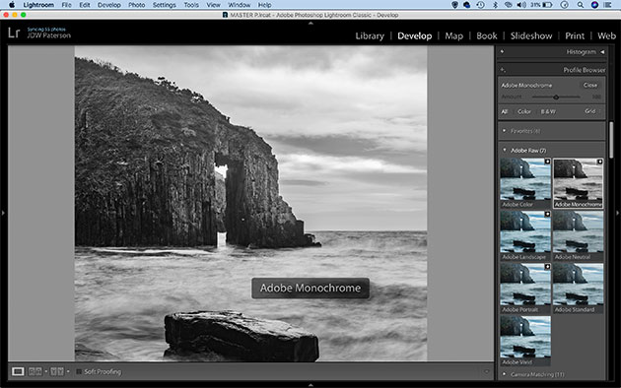Toggle favorite star on the Adobe Landscape thumbnail

(547, 214)
